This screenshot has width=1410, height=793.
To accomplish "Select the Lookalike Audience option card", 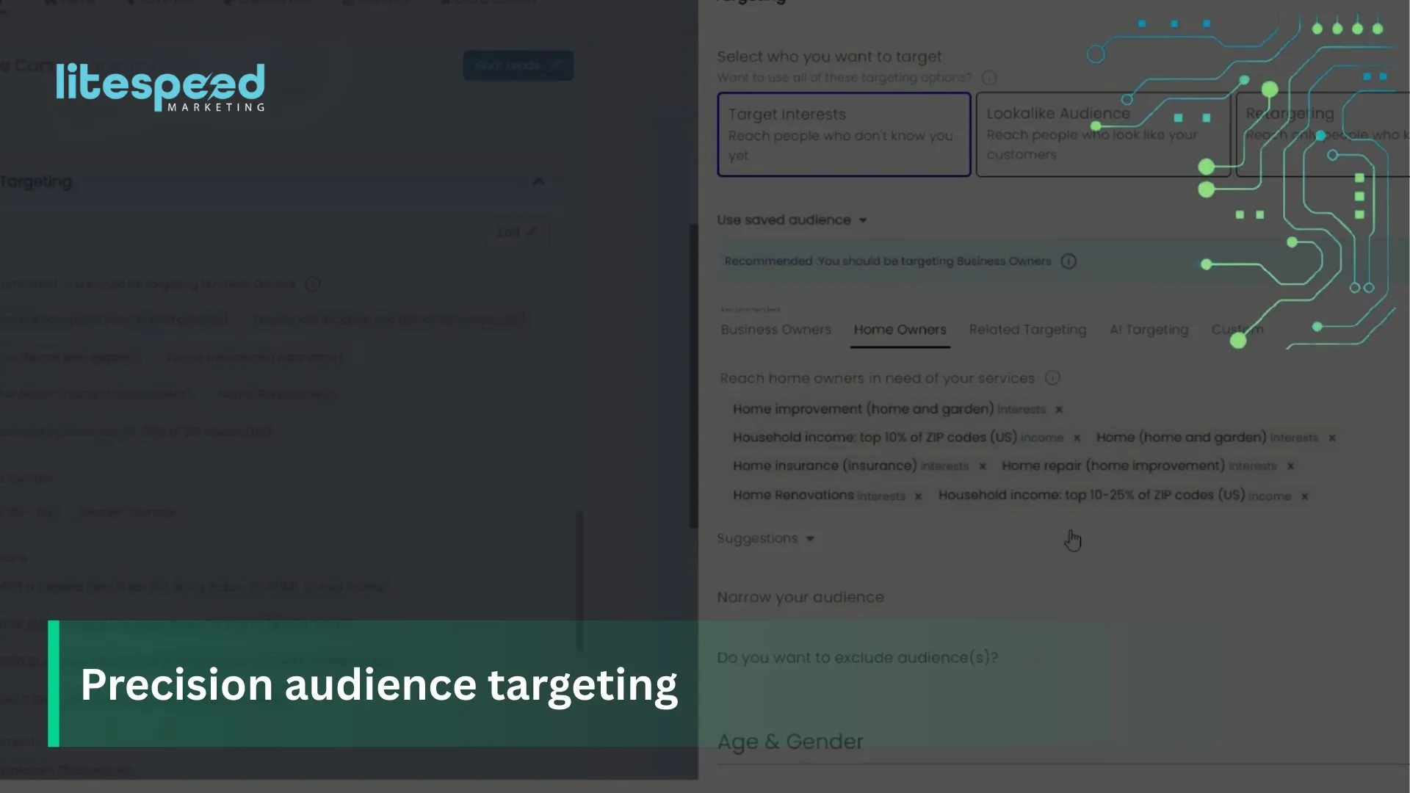I will [1102, 134].
